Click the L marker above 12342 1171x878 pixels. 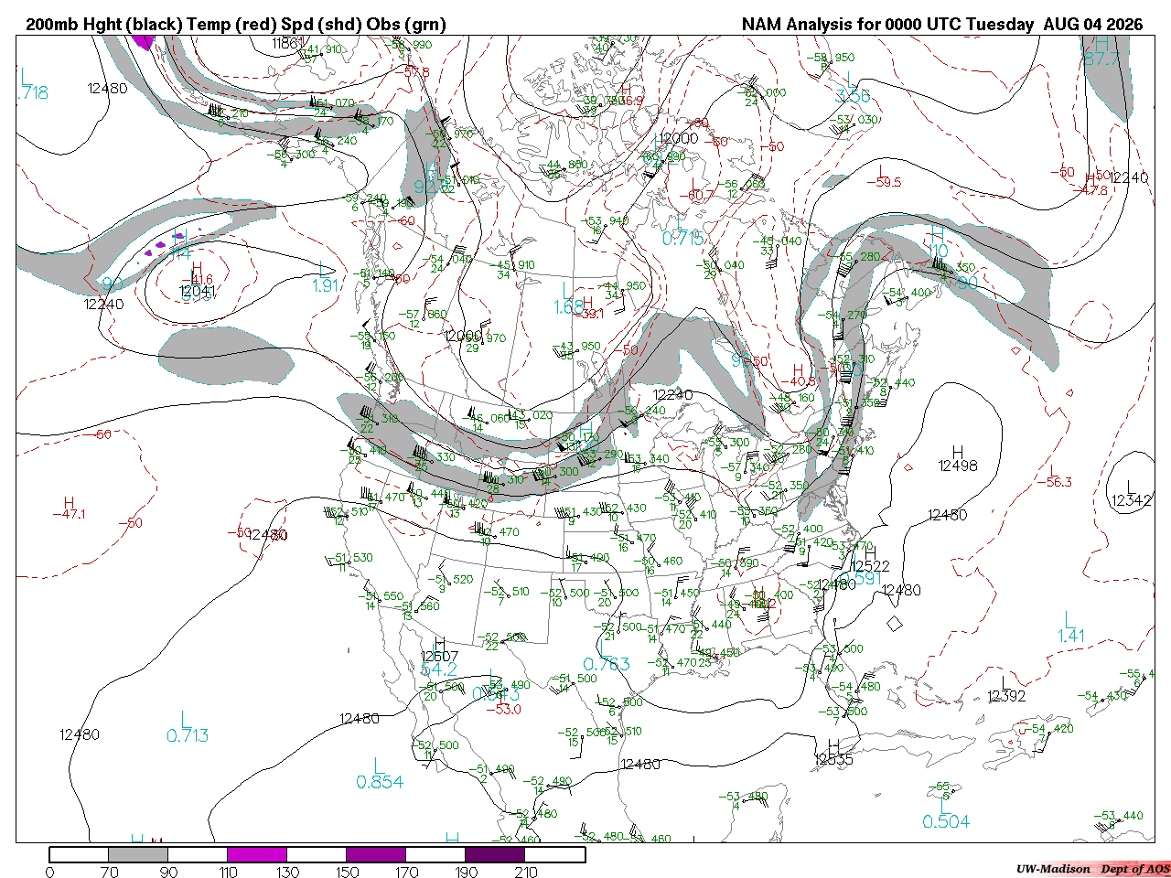pyautogui.click(x=1131, y=487)
